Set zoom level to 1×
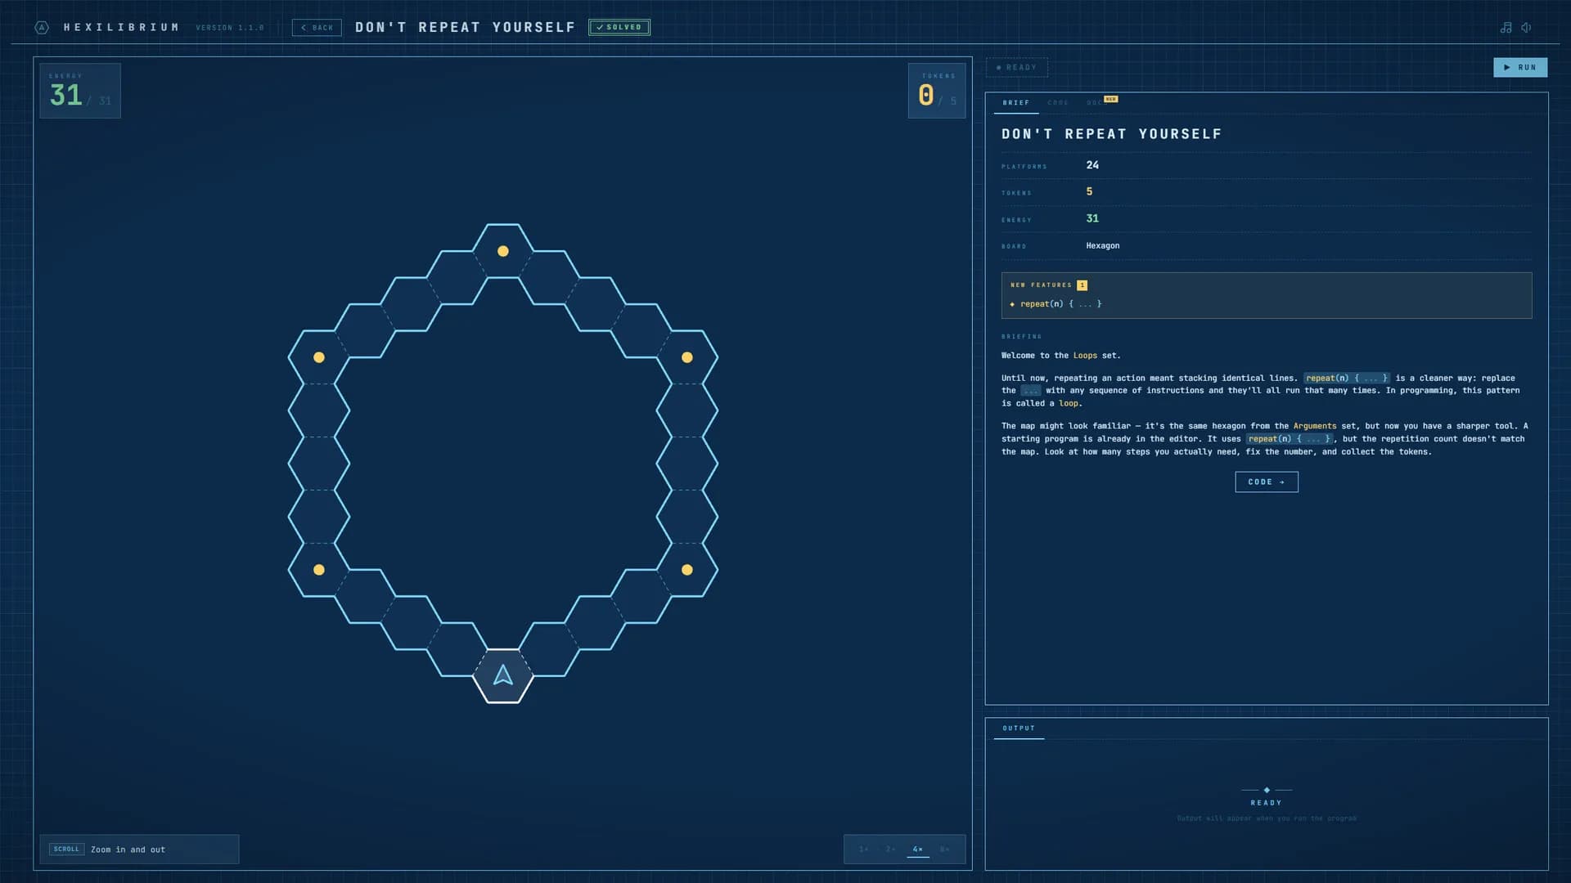Viewport: 1571px width, 883px height. pos(864,849)
